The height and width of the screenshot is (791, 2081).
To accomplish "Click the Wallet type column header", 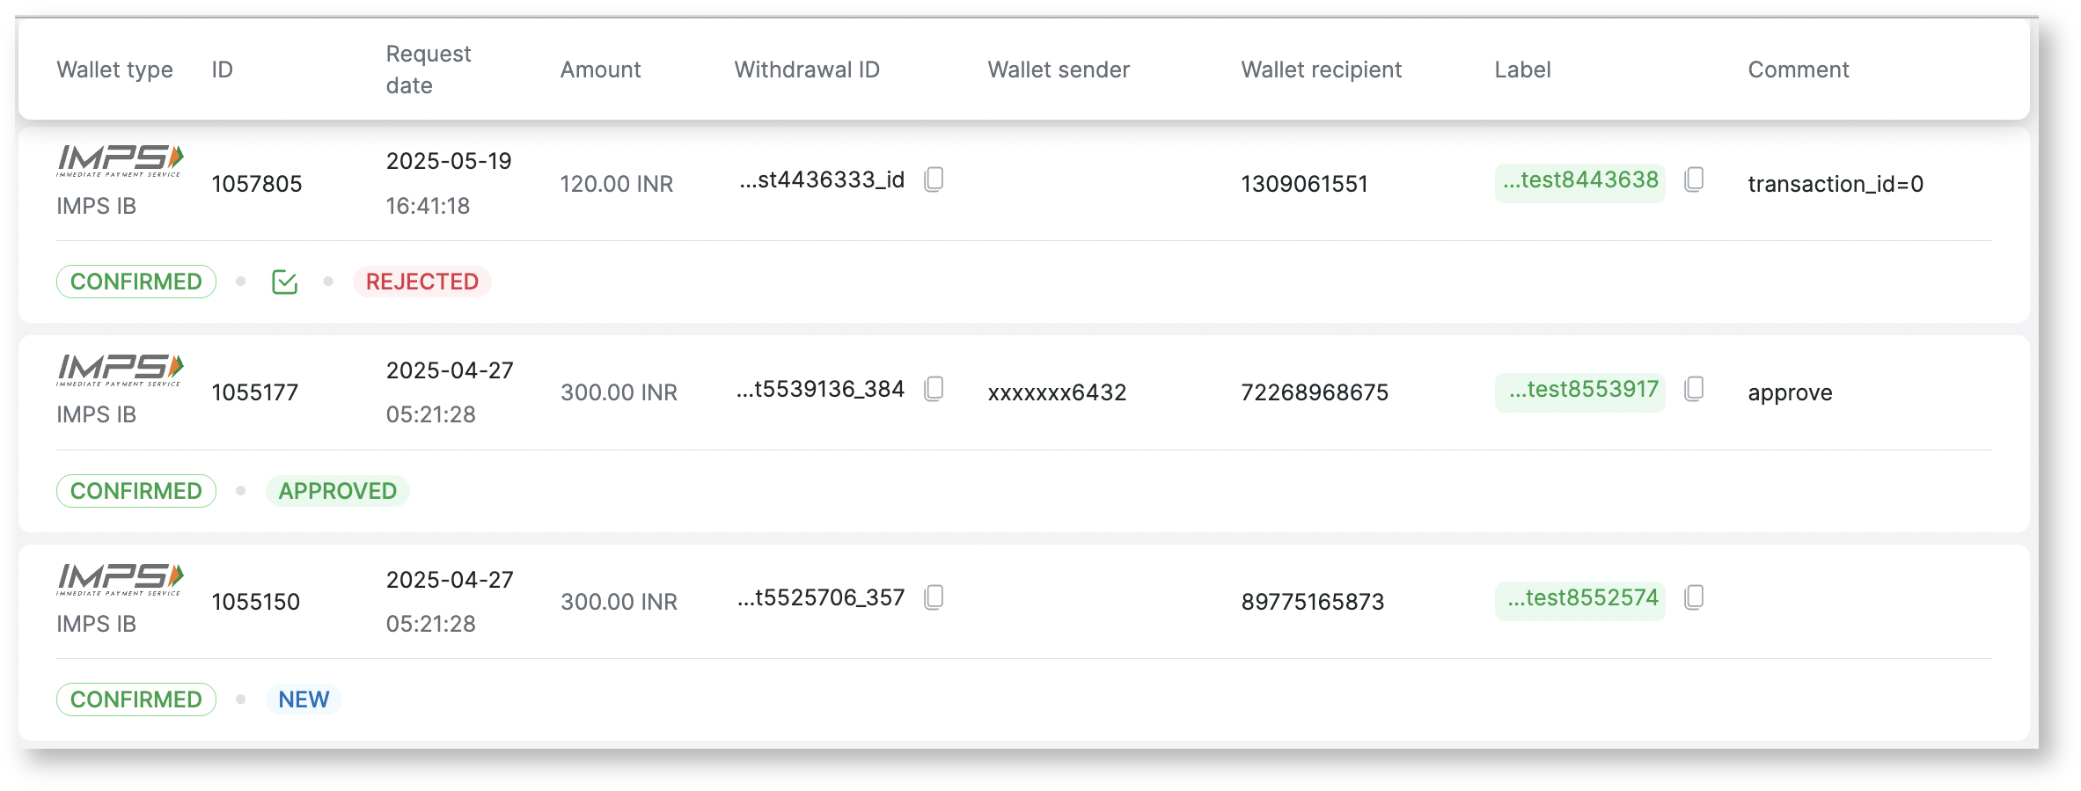I will click(114, 70).
